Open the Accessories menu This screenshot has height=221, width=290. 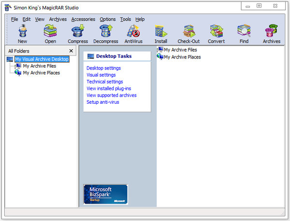pos(83,19)
